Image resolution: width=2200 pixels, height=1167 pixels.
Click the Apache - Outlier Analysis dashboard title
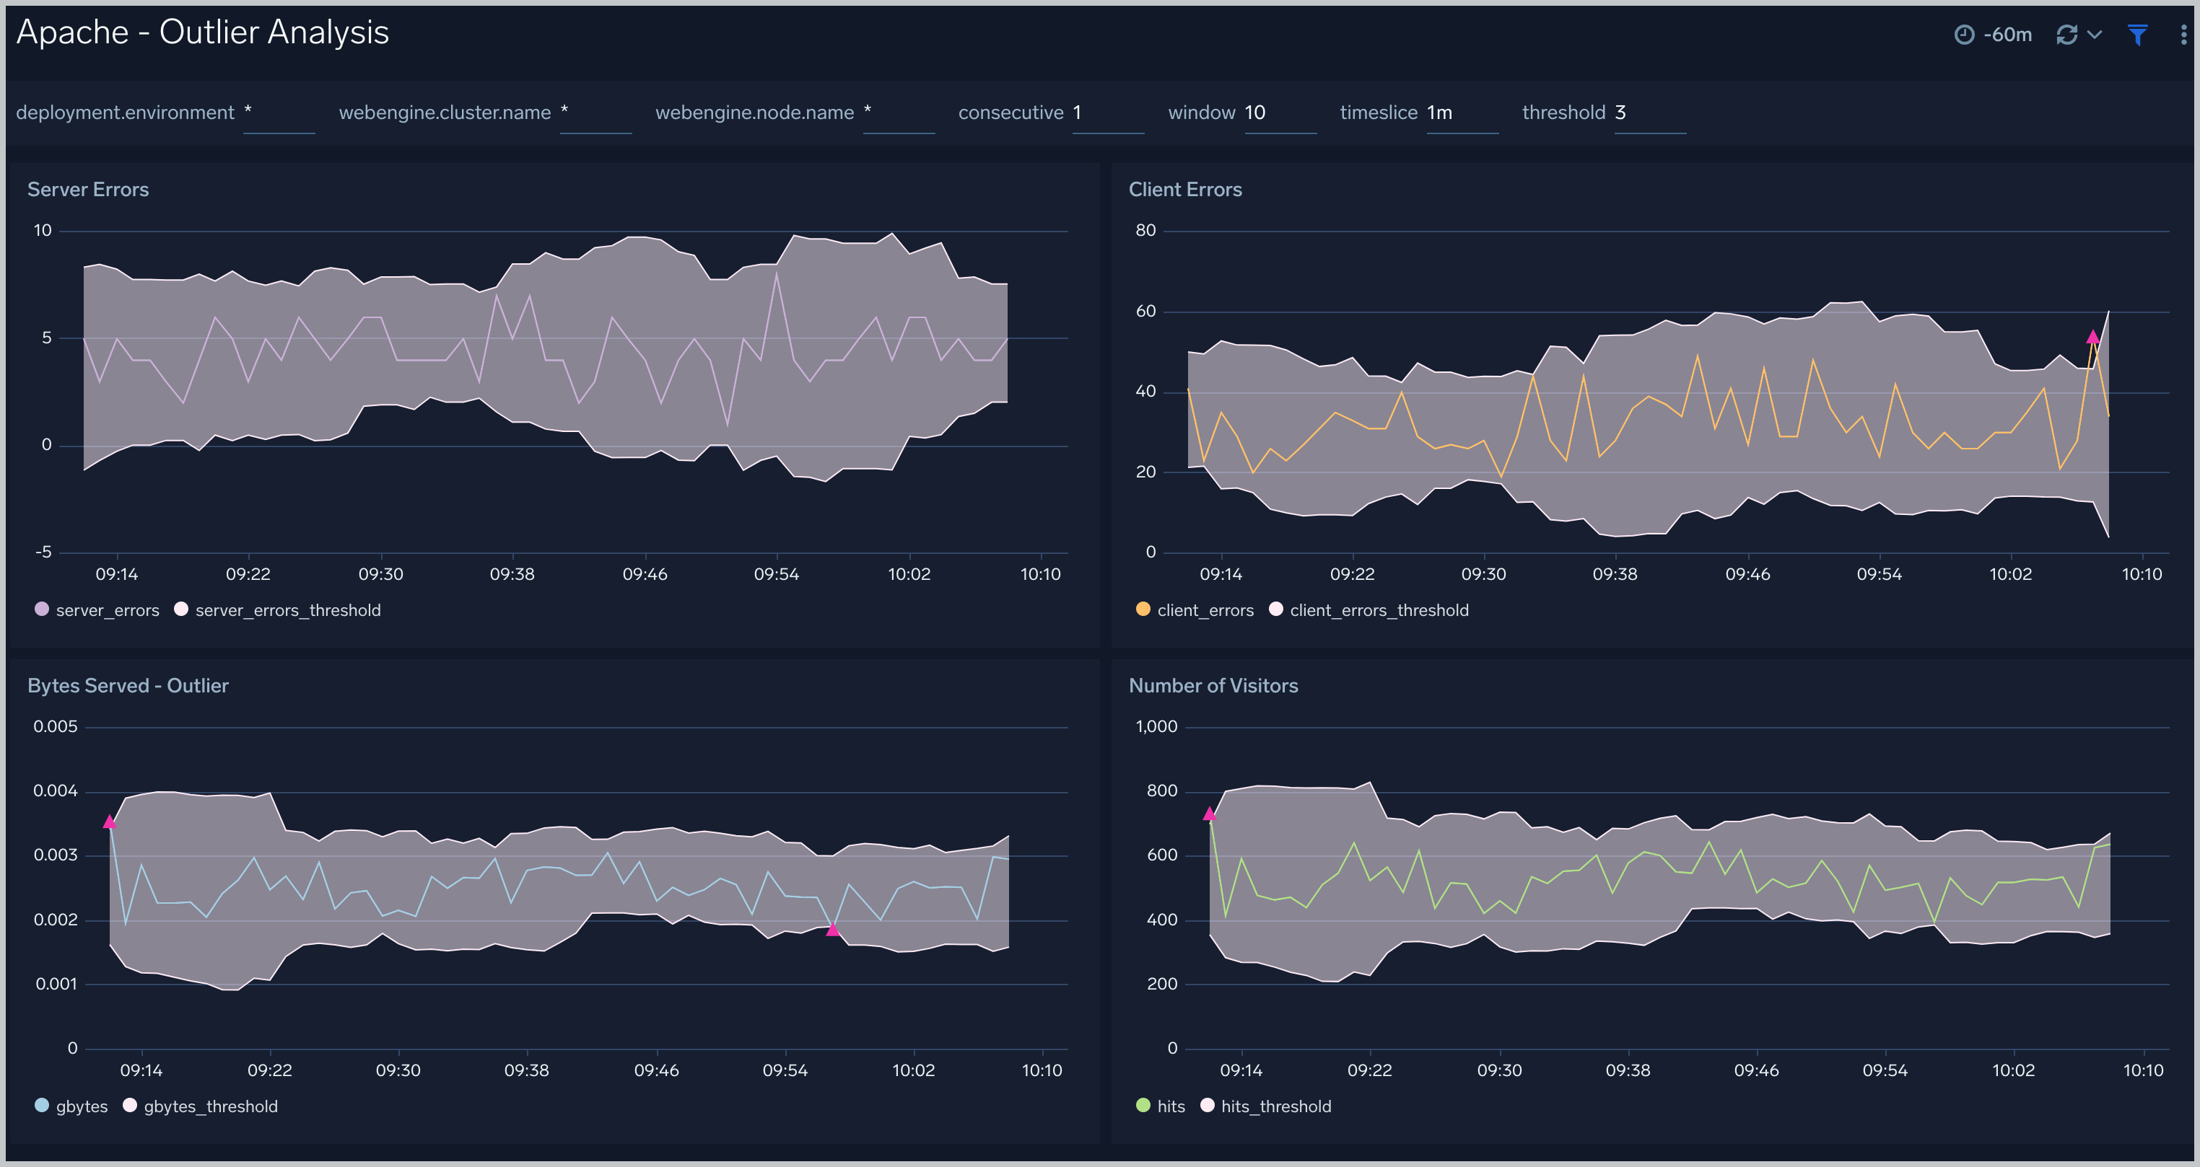click(x=202, y=32)
